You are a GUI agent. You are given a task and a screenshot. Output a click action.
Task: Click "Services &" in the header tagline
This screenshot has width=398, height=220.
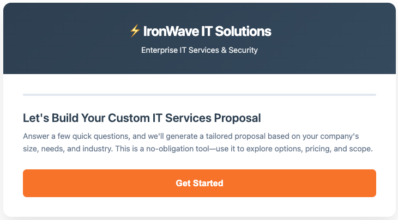coord(208,51)
